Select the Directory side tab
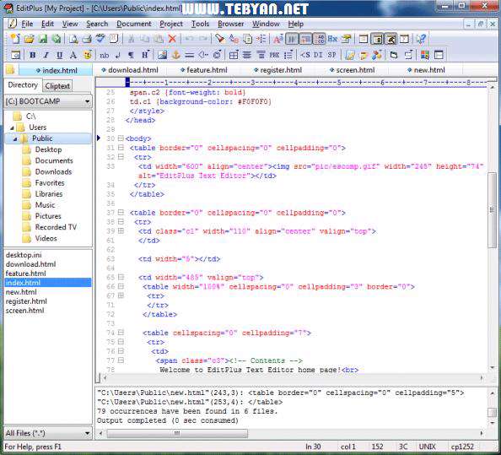The width and height of the screenshot is (501, 455). coord(23,84)
